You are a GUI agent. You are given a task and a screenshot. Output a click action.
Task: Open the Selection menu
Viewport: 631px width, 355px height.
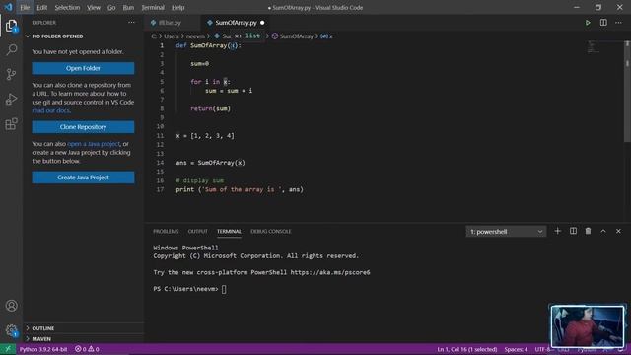tap(67, 7)
